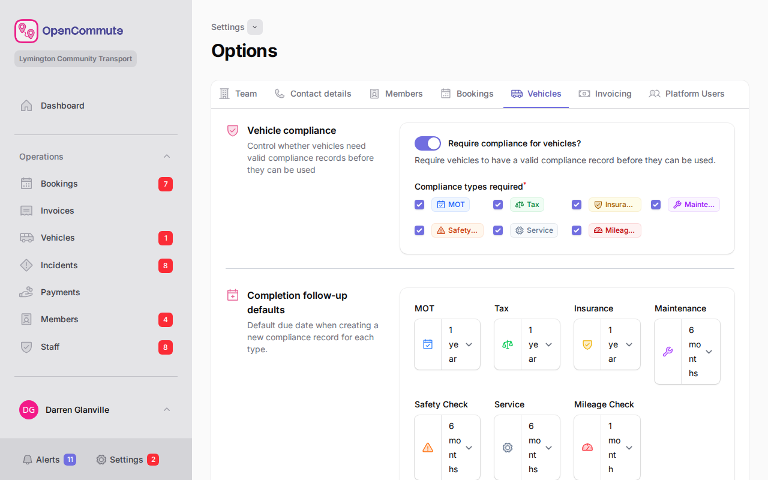
Task: Switch to the Invoicing tab
Action: click(x=605, y=94)
